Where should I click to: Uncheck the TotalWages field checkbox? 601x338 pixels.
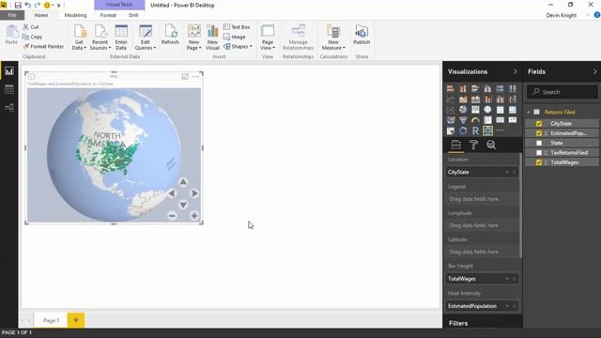point(539,162)
